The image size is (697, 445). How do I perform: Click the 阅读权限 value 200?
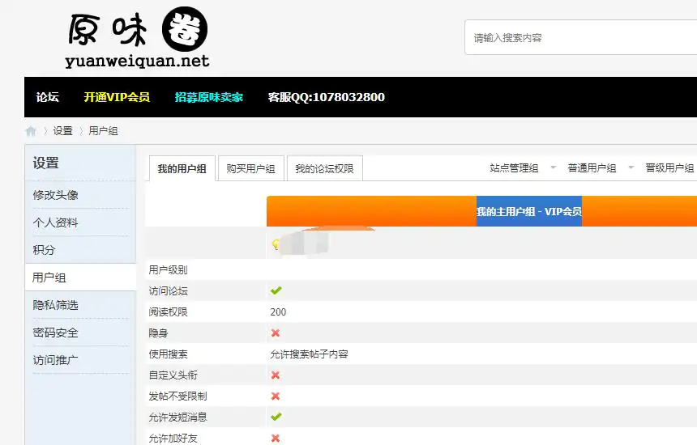278,311
